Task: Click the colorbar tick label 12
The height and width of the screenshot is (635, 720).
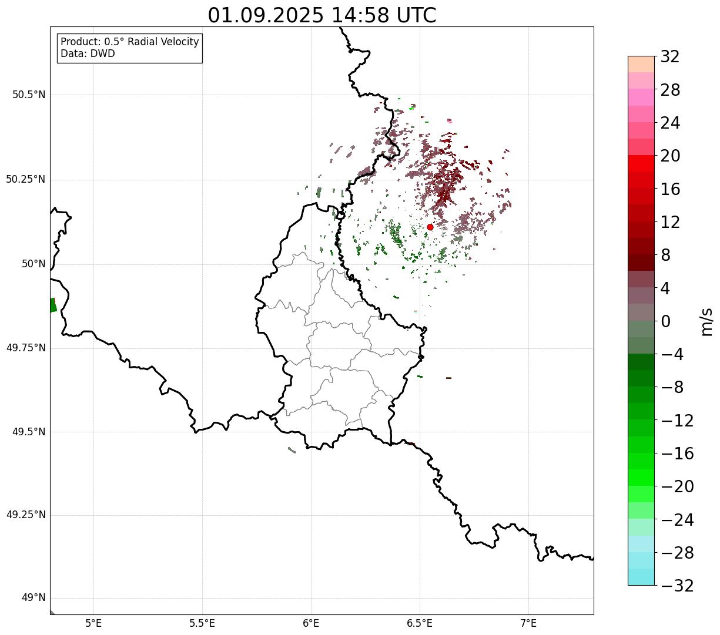Action: click(x=670, y=222)
